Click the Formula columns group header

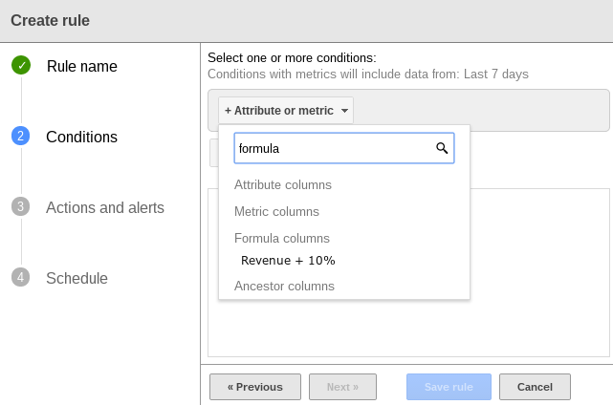point(281,238)
